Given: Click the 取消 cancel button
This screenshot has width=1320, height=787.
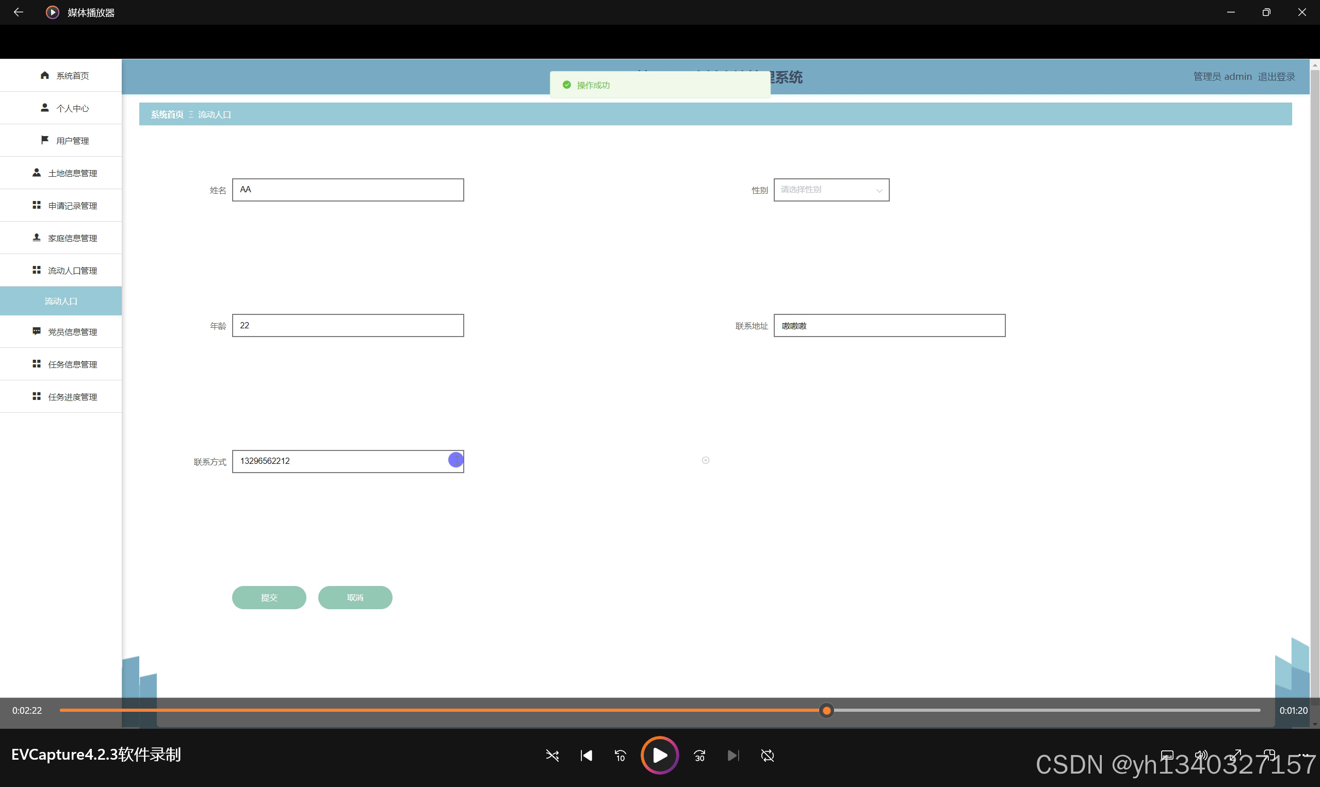Looking at the screenshot, I should [355, 598].
